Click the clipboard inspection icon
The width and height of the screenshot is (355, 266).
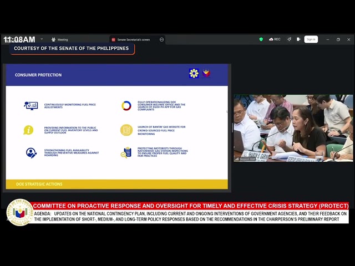[126, 153]
